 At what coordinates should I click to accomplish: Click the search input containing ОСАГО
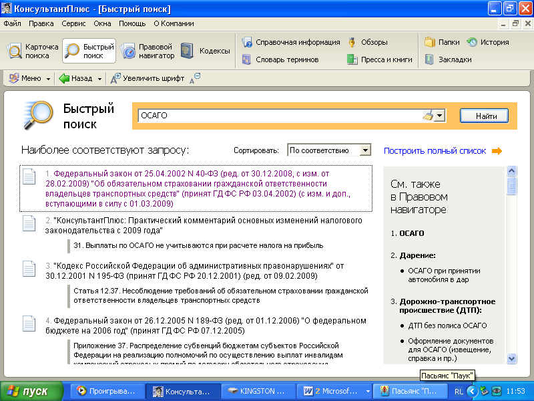click(279, 116)
